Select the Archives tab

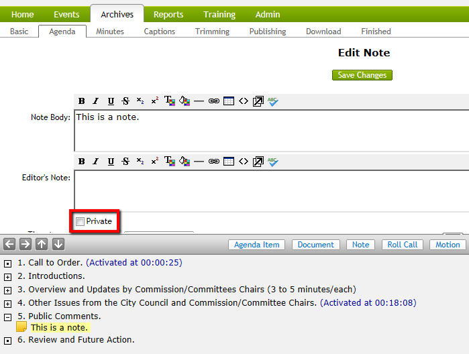click(117, 14)
